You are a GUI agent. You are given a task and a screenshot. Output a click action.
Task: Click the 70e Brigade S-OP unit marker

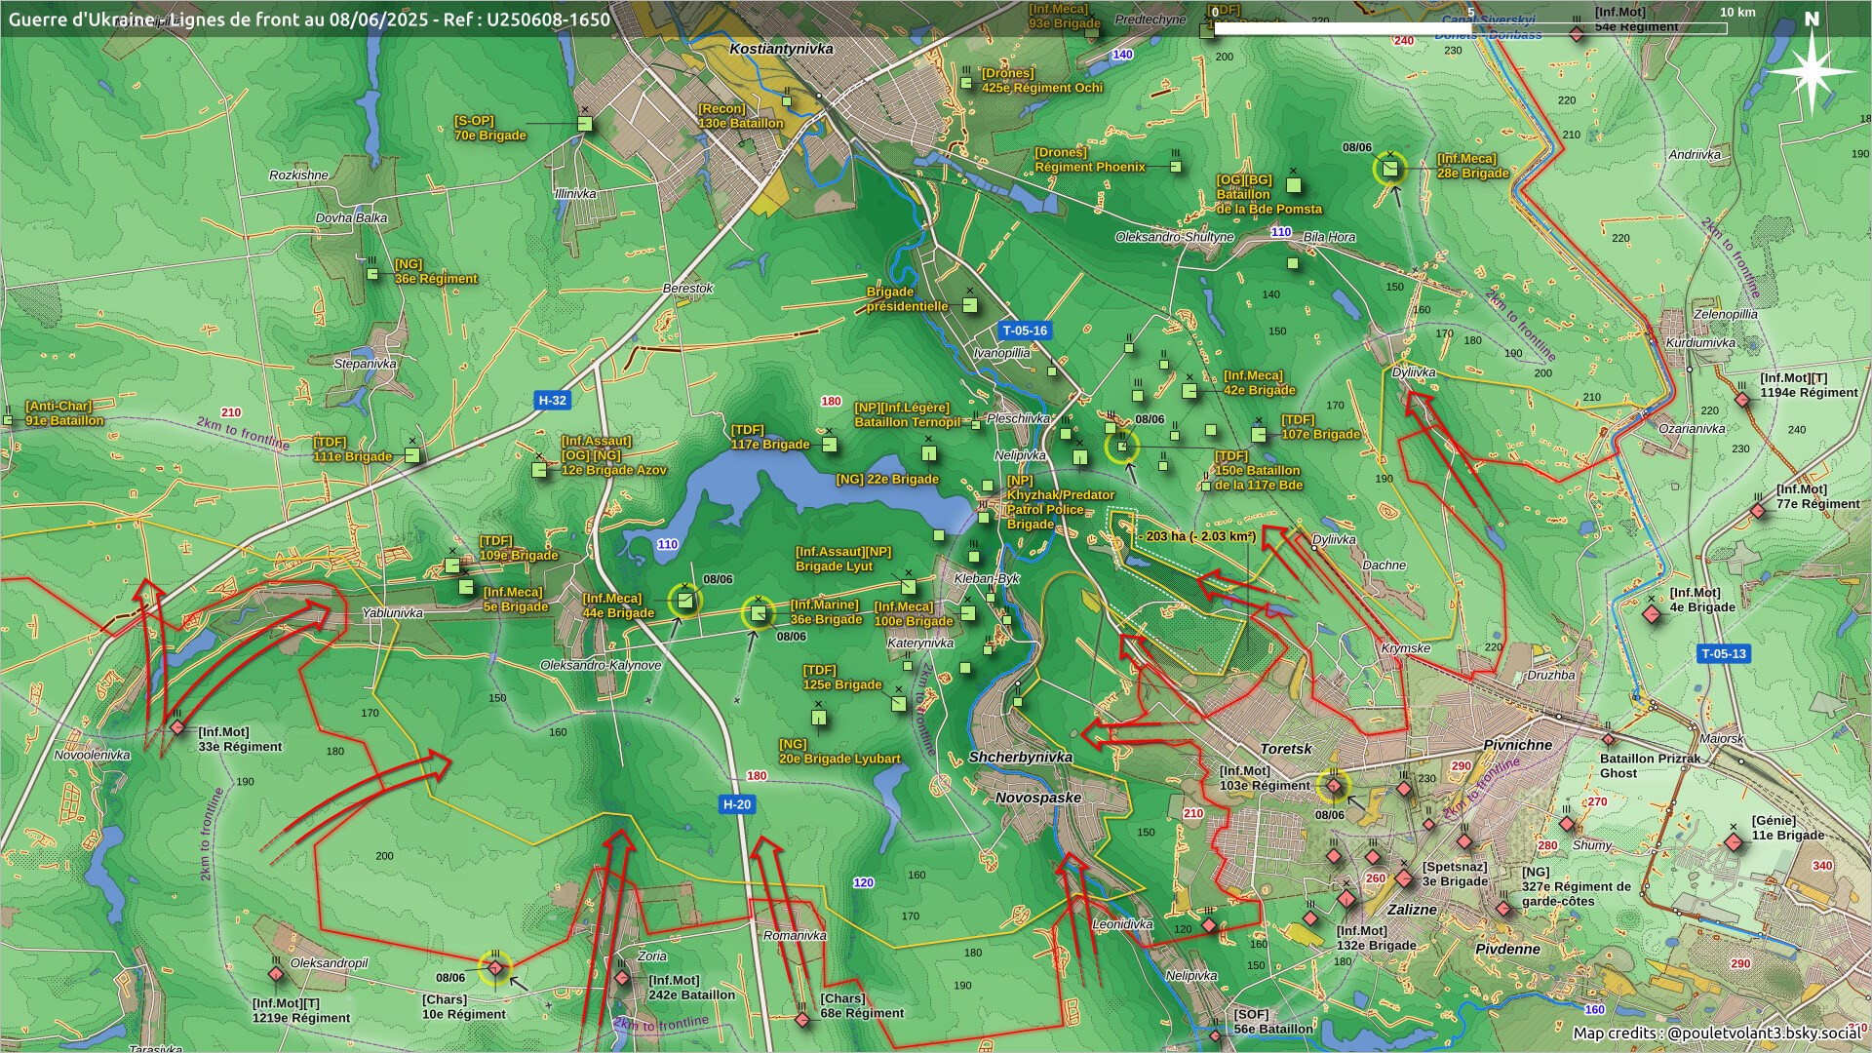point(584,124)
